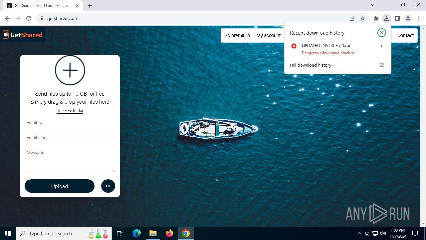The height and width of the screenshot is (240, 426).
Task: Bookmark this page with the star icon
Action: click(x=363, y=18)
